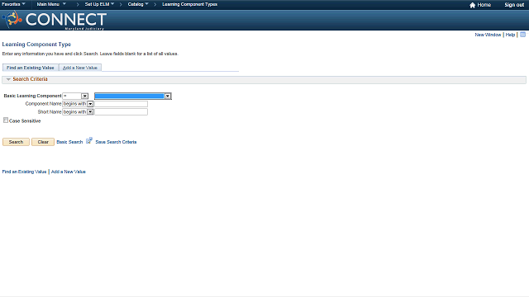Screen dimensions: 529x297
Task: Open the Basic Learning Component operator dropdown
Action: point(75,96)
